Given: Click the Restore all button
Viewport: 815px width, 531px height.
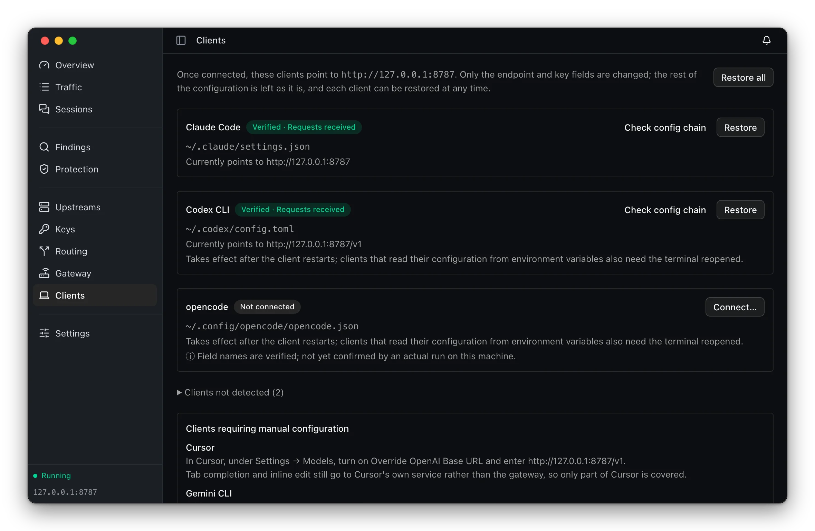Looking at the screenshot, I should click(743, 78).
